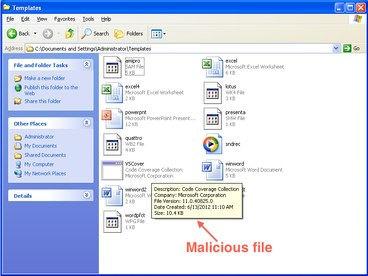Click the winword Word document icon
The height and width of the screenshot is (276, 368).
point(213,170)
